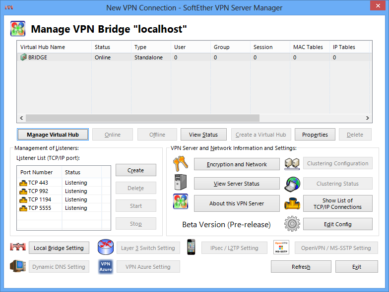The height and width of the screenshot is (292, 389).
Task: Click IPsec / L2TP Setting button
Action: tap(234, 247)
